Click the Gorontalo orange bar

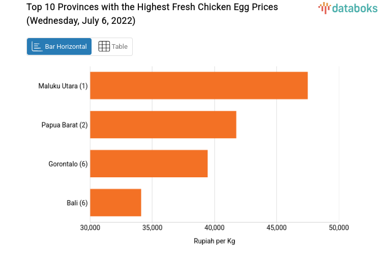point(149,164)
